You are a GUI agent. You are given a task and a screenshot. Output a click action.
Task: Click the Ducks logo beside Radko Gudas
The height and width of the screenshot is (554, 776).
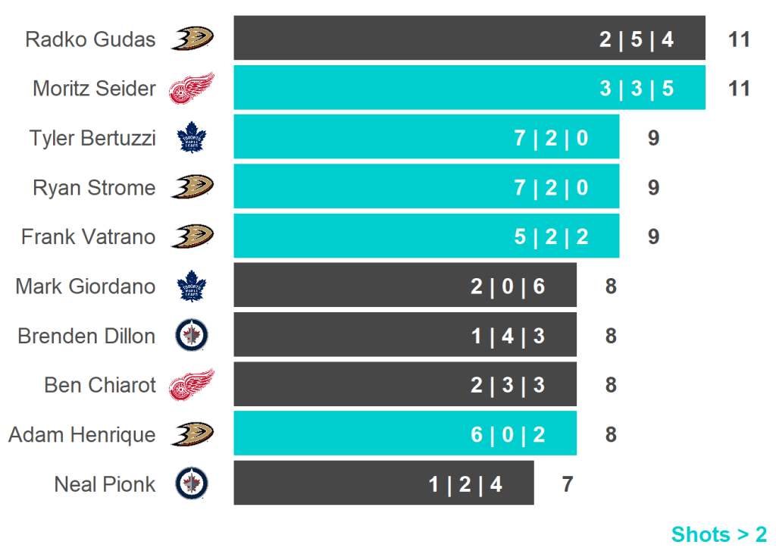tap(192, 39)
